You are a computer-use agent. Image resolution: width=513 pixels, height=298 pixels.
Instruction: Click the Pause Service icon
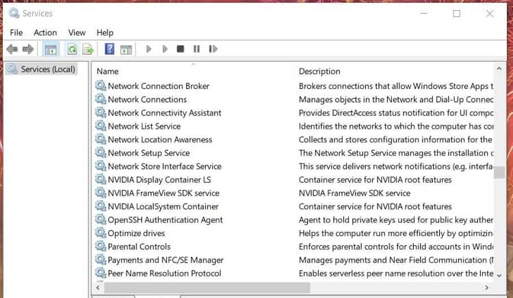coord(196,49)
